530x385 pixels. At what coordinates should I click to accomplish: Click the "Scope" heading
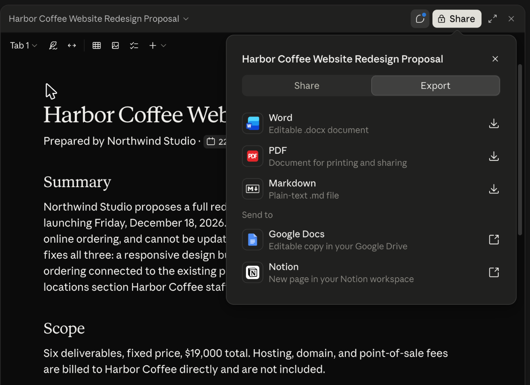pyautogui.click(x=64, y=328)
